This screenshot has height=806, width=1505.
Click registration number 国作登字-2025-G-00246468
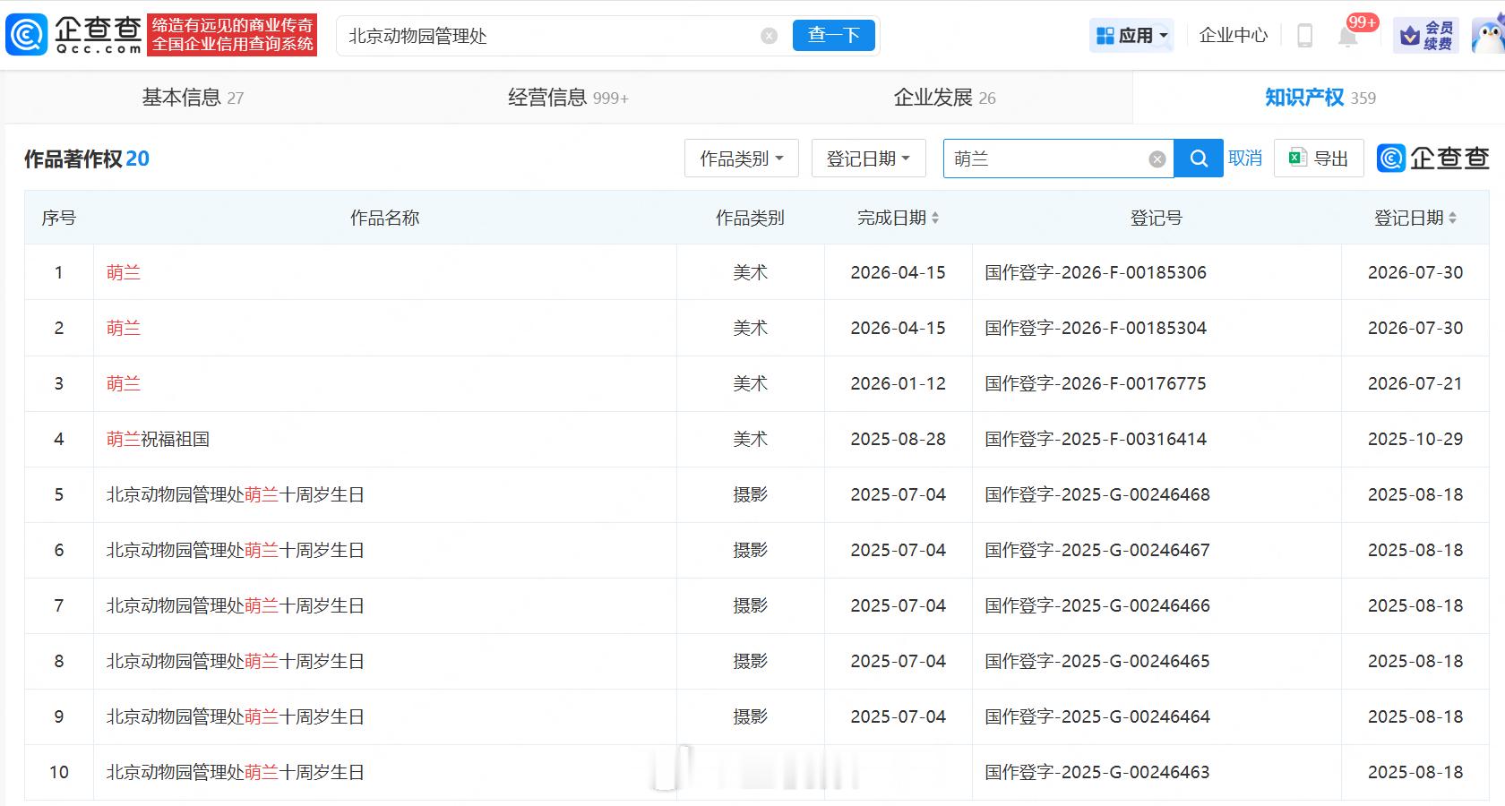(x=1096, y=494)
